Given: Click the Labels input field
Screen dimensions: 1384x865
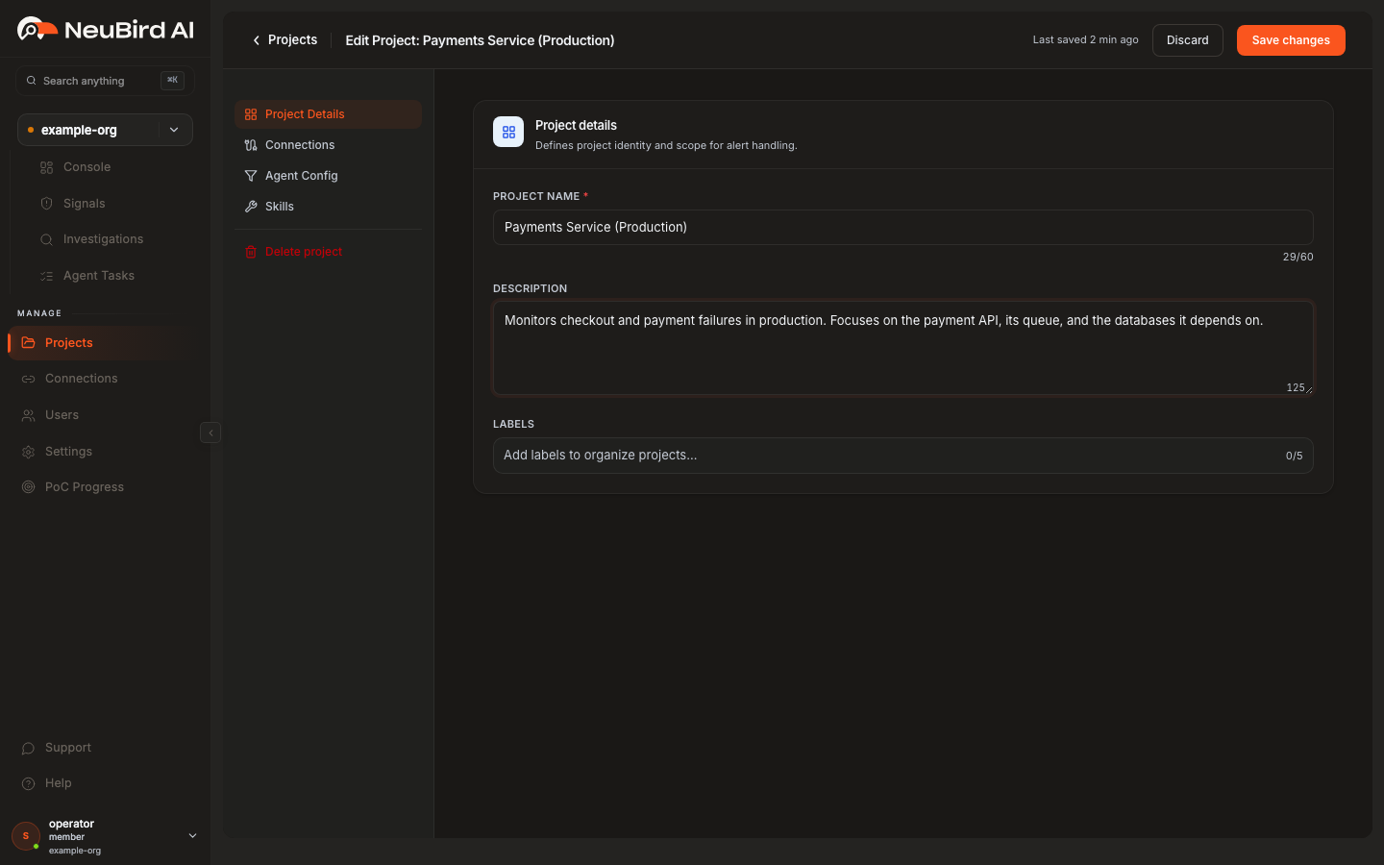Looking at the screenshot, I should tap(903, 456).
